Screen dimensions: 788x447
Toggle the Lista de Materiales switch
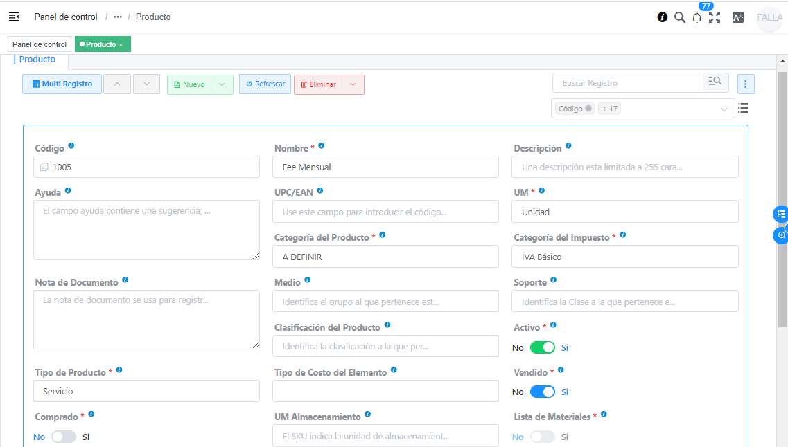542,437
